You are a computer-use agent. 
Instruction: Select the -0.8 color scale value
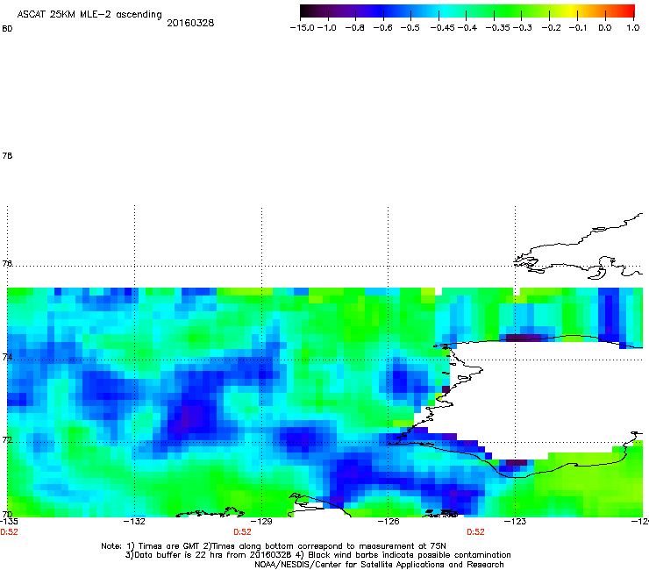[x=354, y=28]
